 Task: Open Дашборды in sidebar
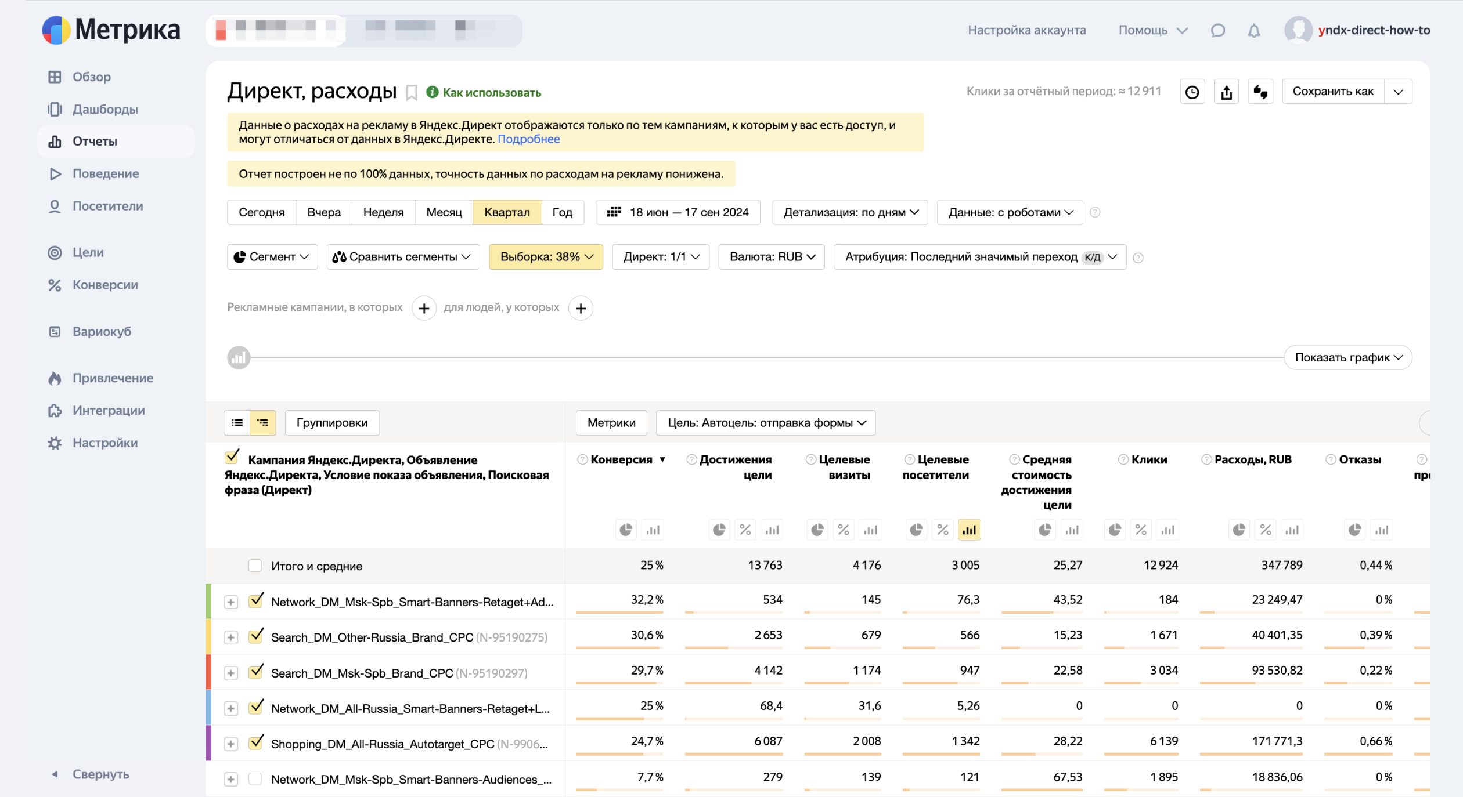tap(105, 109)
